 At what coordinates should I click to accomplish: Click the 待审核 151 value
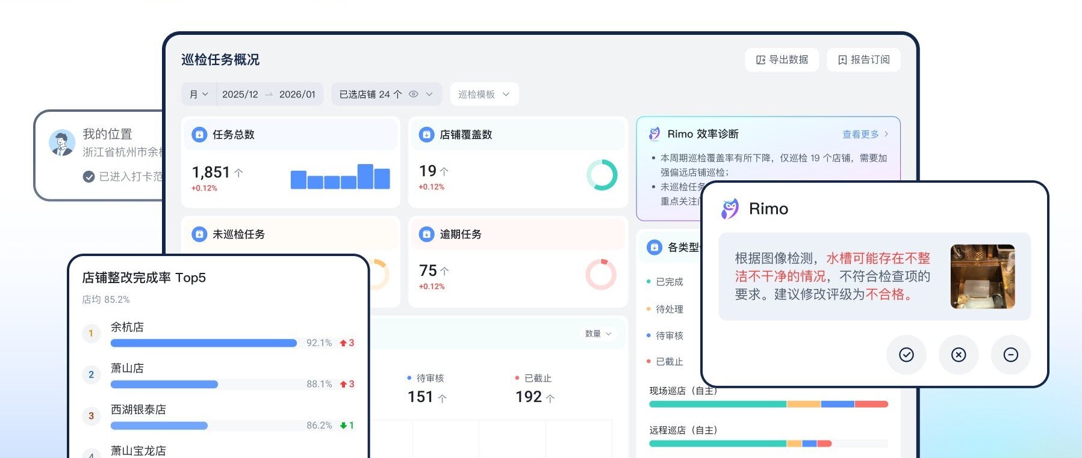click(420, 397)
